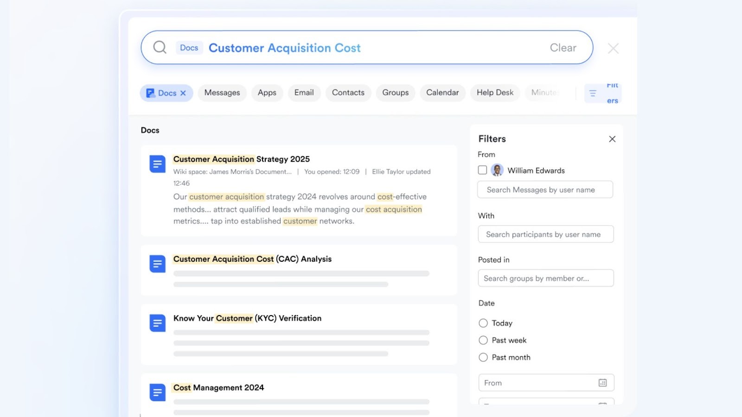Click the calendar icon in the From date field

(602, 382)
